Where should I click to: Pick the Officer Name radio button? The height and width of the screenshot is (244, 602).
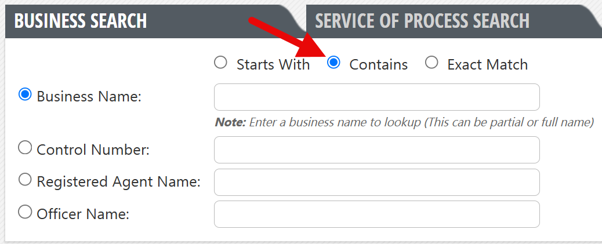coord(25,212)
